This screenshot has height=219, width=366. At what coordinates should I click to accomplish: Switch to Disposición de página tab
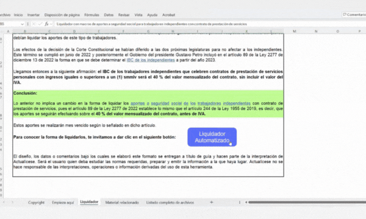point(62,15)
